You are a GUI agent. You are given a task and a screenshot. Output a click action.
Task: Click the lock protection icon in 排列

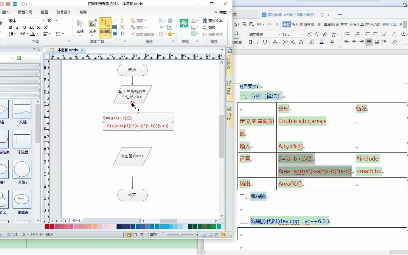coord(170,34)
